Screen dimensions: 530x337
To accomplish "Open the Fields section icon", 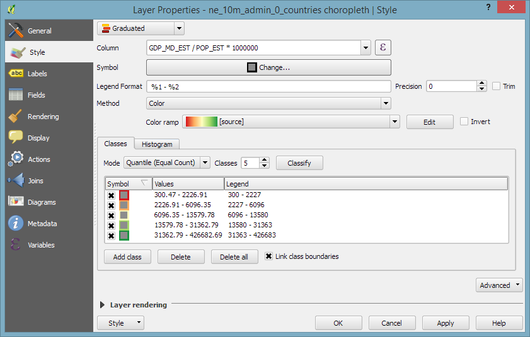I will point(16,95).
